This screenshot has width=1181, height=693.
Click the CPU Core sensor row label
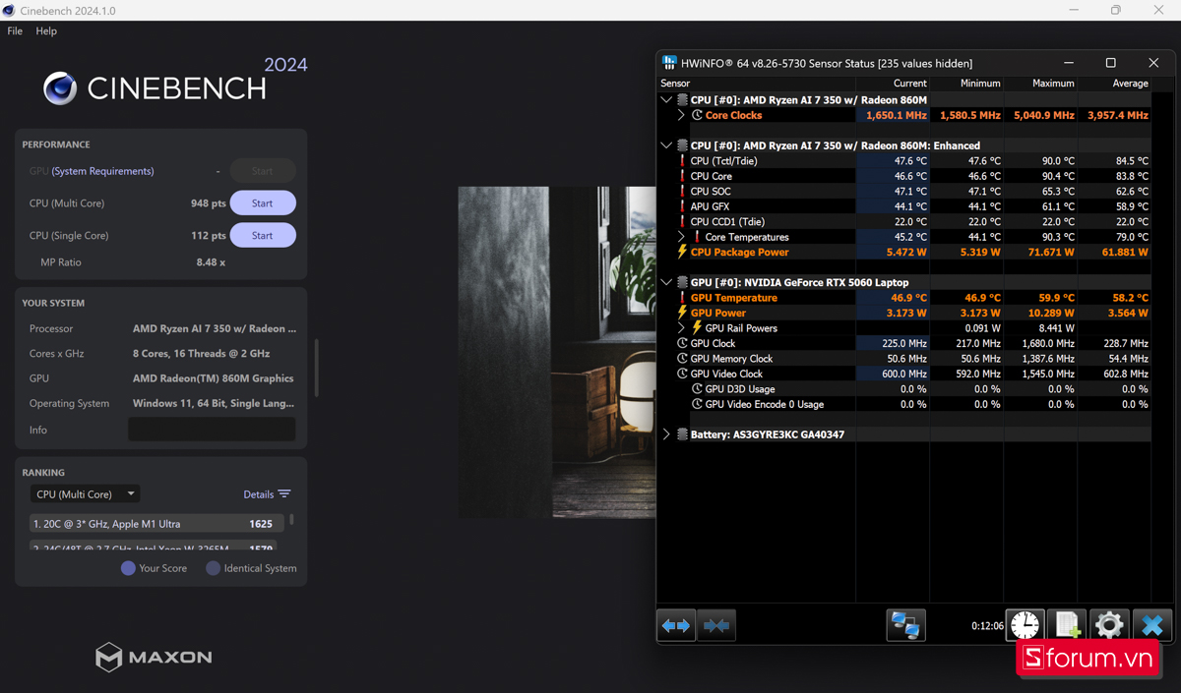(x=711, y=176)
